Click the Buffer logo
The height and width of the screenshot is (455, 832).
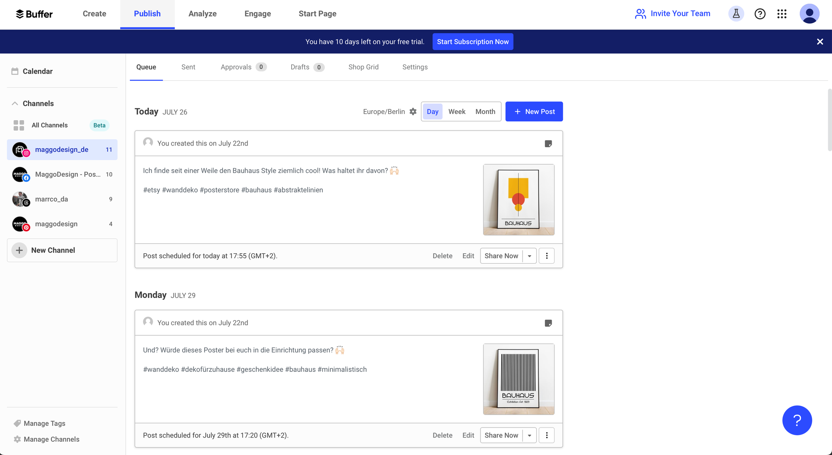[34, 14]
